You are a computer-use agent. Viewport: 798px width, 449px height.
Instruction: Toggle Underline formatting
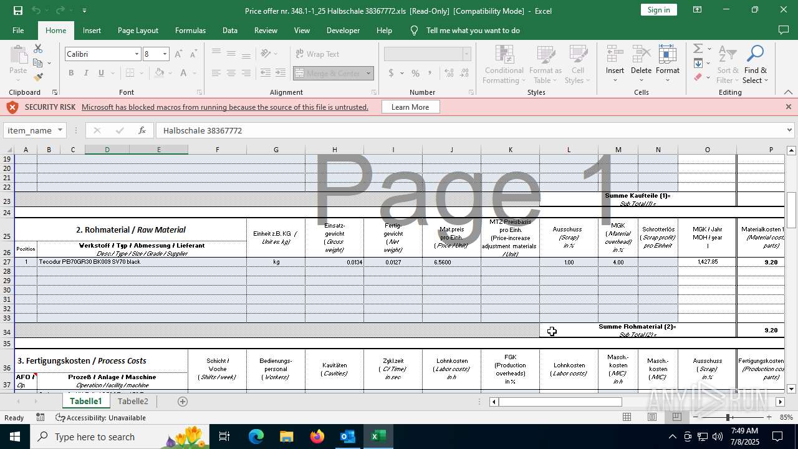(x=101, y=73)
